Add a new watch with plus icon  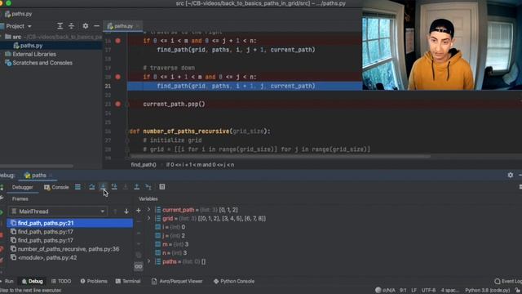(x=138, y=211)
